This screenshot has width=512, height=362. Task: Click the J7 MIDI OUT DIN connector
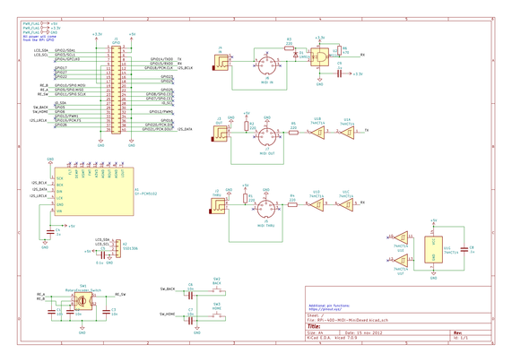(267, 137)
